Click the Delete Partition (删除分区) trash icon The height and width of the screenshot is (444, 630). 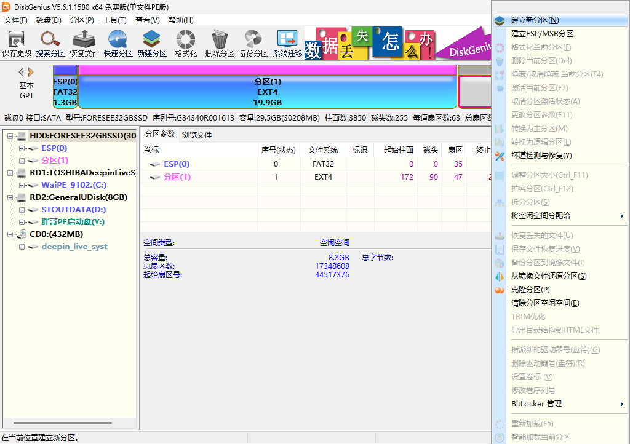[220, 44]
